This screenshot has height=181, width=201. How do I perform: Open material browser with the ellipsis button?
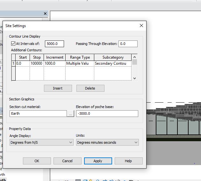coord(70,113)
